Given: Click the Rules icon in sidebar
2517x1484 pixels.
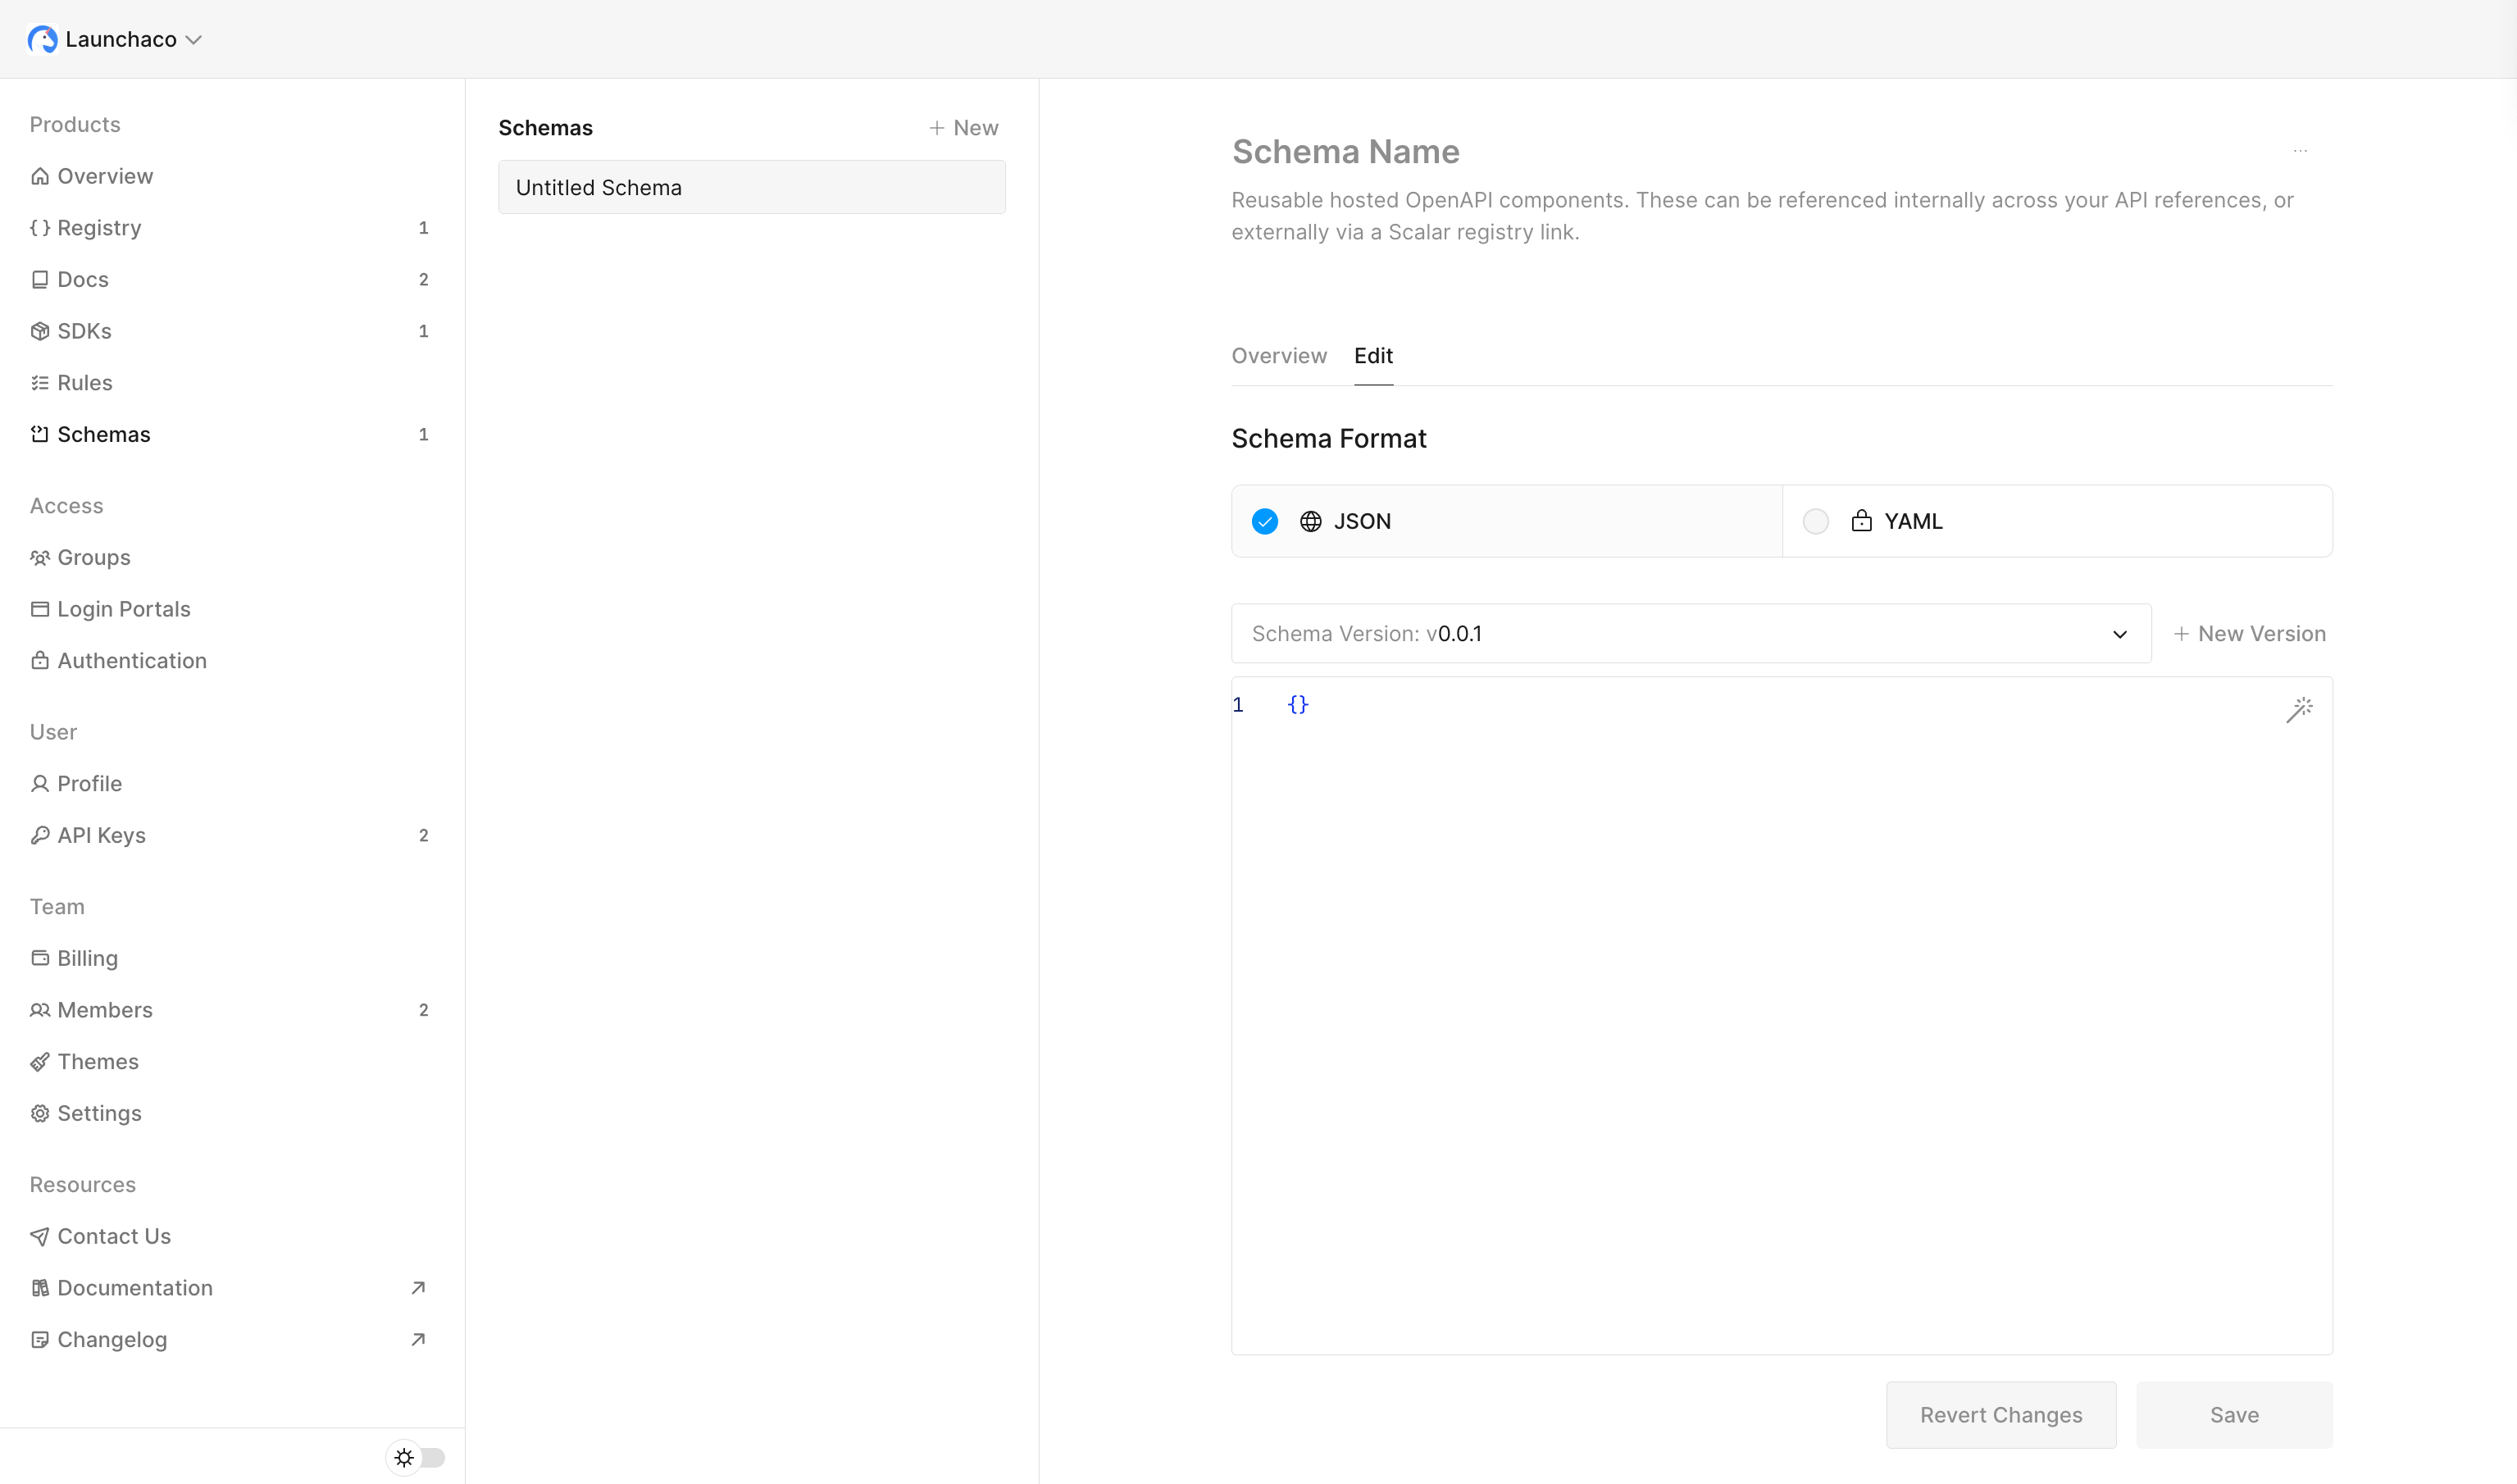Looking at the screenshot, I should click(40, 382).
